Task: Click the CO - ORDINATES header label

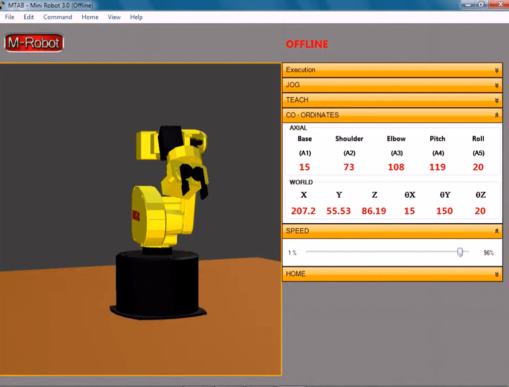Action: point(312,115)
